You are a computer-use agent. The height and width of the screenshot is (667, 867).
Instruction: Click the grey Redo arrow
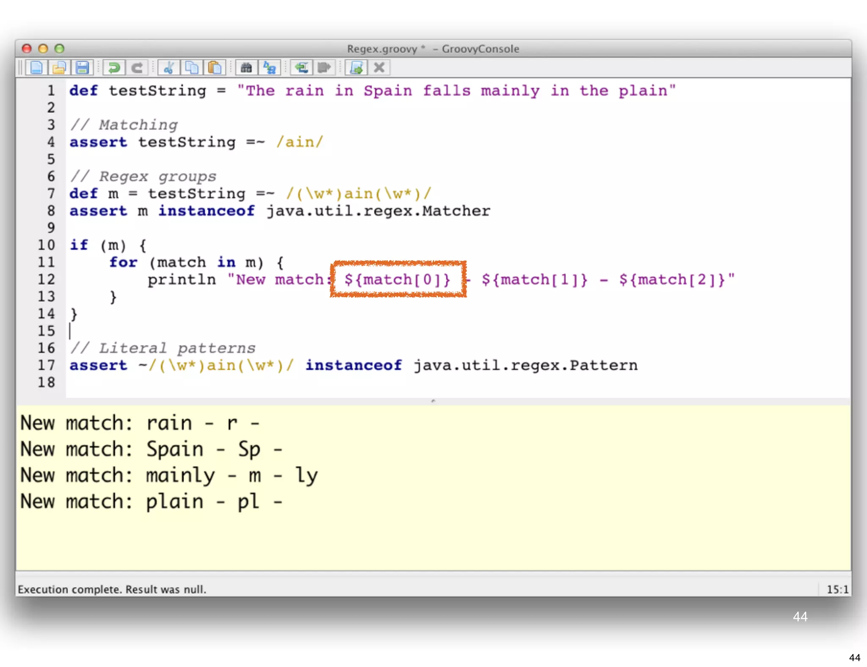coord(137,68)
